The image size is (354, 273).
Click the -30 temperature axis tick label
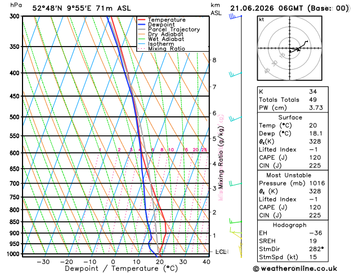point(43,262)
